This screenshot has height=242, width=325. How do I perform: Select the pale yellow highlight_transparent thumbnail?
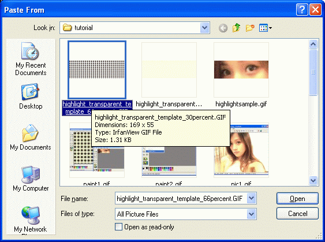[169, 70]
